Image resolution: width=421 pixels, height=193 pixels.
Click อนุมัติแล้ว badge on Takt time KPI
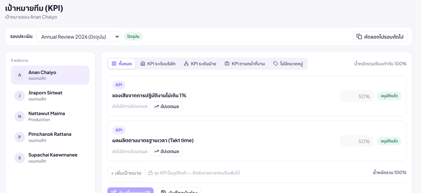pyautogui.click(x=389, y=141)
